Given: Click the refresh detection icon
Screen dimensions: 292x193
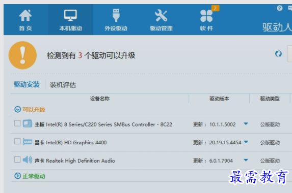Looking at the screenshot, I should pyautogui.click(x=278, y=54).
